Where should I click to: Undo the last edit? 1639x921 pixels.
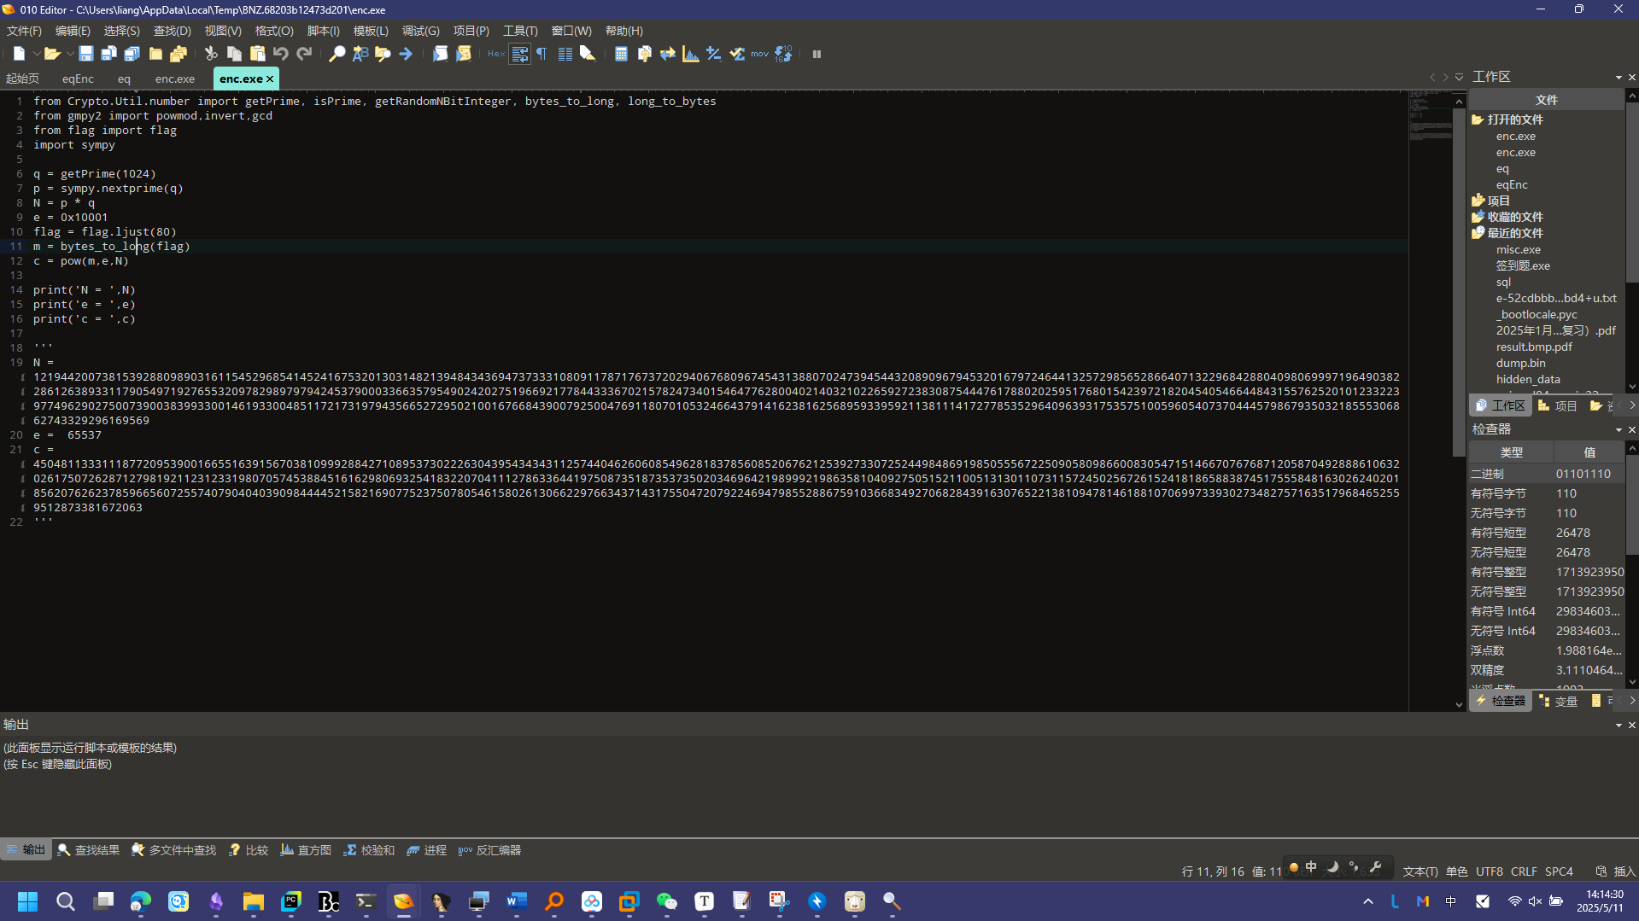tap(280, 54)
